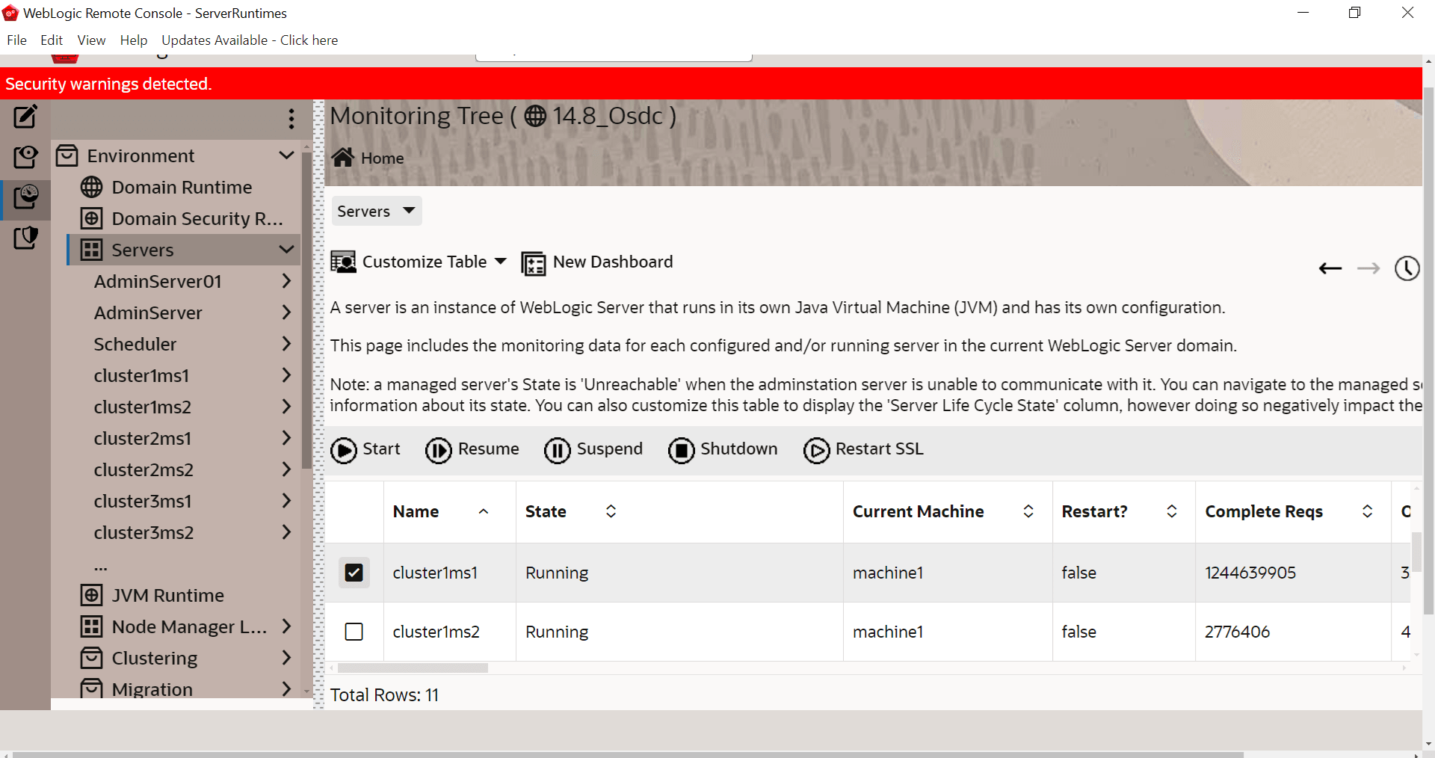The image size is (1435, 758).
Task: Click the JVM Runtime icon
Action: tap(91, 595)
